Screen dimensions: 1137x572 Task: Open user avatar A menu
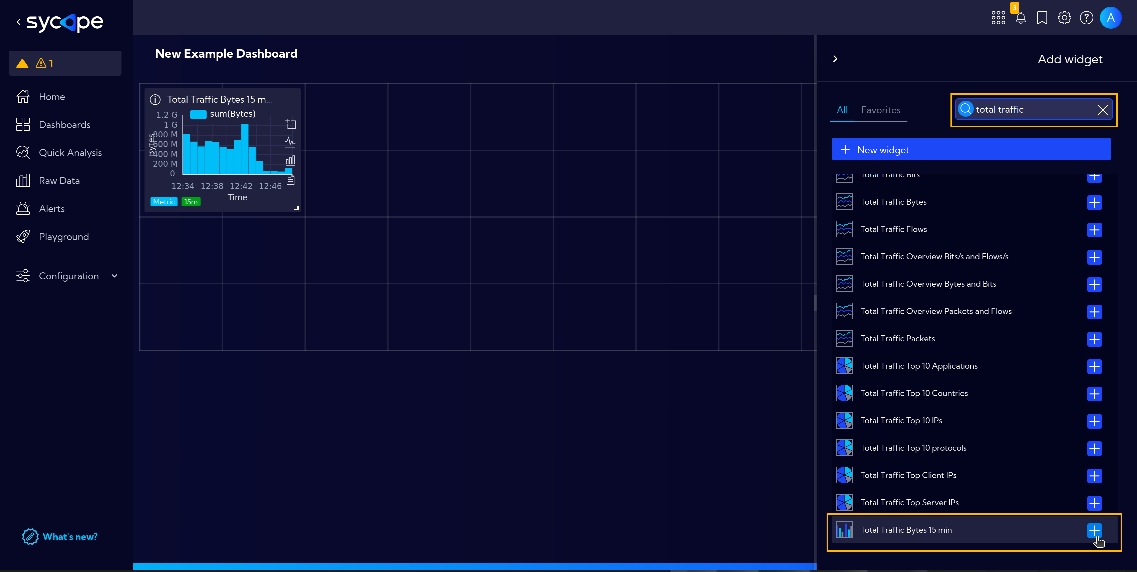tap(1111, 18)
